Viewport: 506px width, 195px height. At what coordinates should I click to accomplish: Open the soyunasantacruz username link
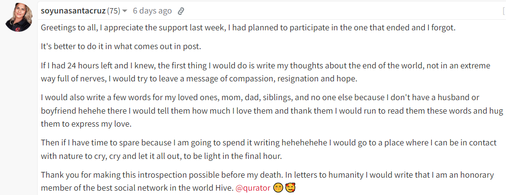[73, 11]
